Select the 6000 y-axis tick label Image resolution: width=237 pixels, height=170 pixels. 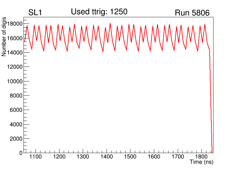click(16, 110)
